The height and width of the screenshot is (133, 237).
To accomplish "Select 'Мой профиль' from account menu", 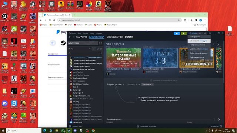I will pos(199,37).
